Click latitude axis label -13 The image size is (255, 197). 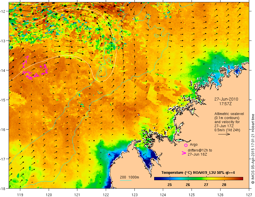click(3, 41)
